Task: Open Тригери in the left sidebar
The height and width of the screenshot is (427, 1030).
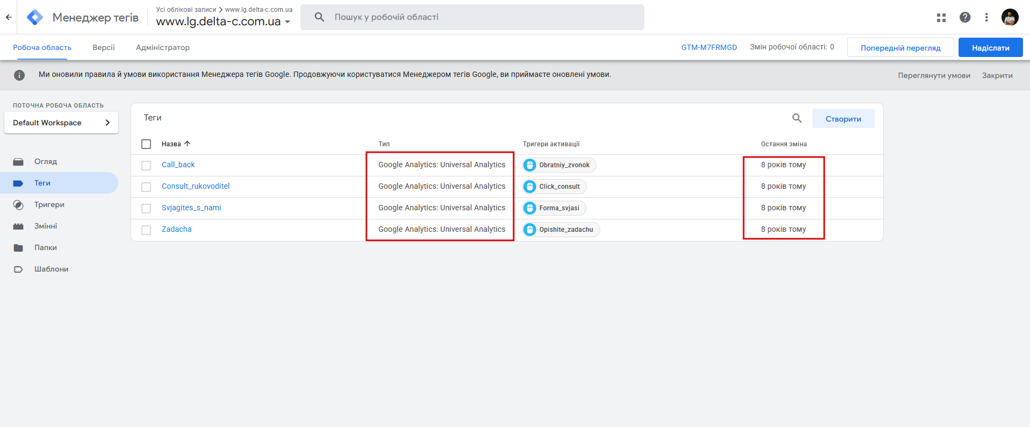Action: pos(49,204)
